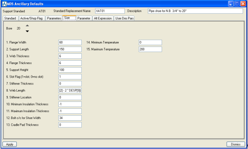Click the '15. Maximum Temperature' label
Screen dimensions: 248x149
103,49
